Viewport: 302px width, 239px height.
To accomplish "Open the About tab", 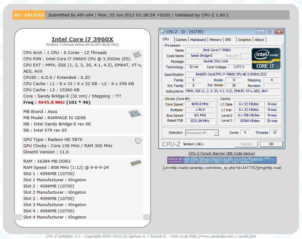I will pyautogui.click(x=259, y=40).
